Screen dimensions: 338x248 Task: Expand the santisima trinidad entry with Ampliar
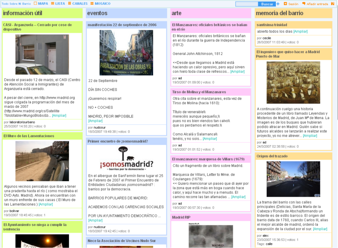point(301,31)
